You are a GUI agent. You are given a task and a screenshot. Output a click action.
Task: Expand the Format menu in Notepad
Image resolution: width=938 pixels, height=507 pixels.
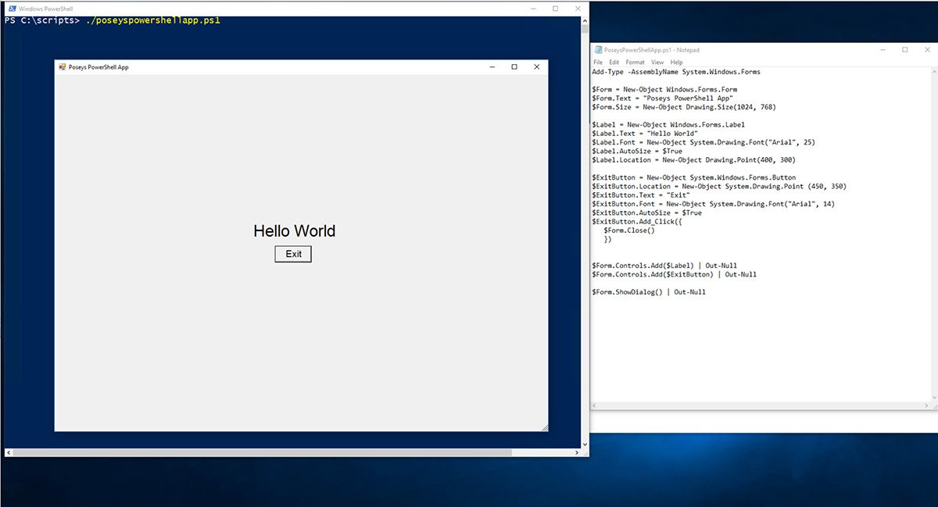tap(635, 62)
